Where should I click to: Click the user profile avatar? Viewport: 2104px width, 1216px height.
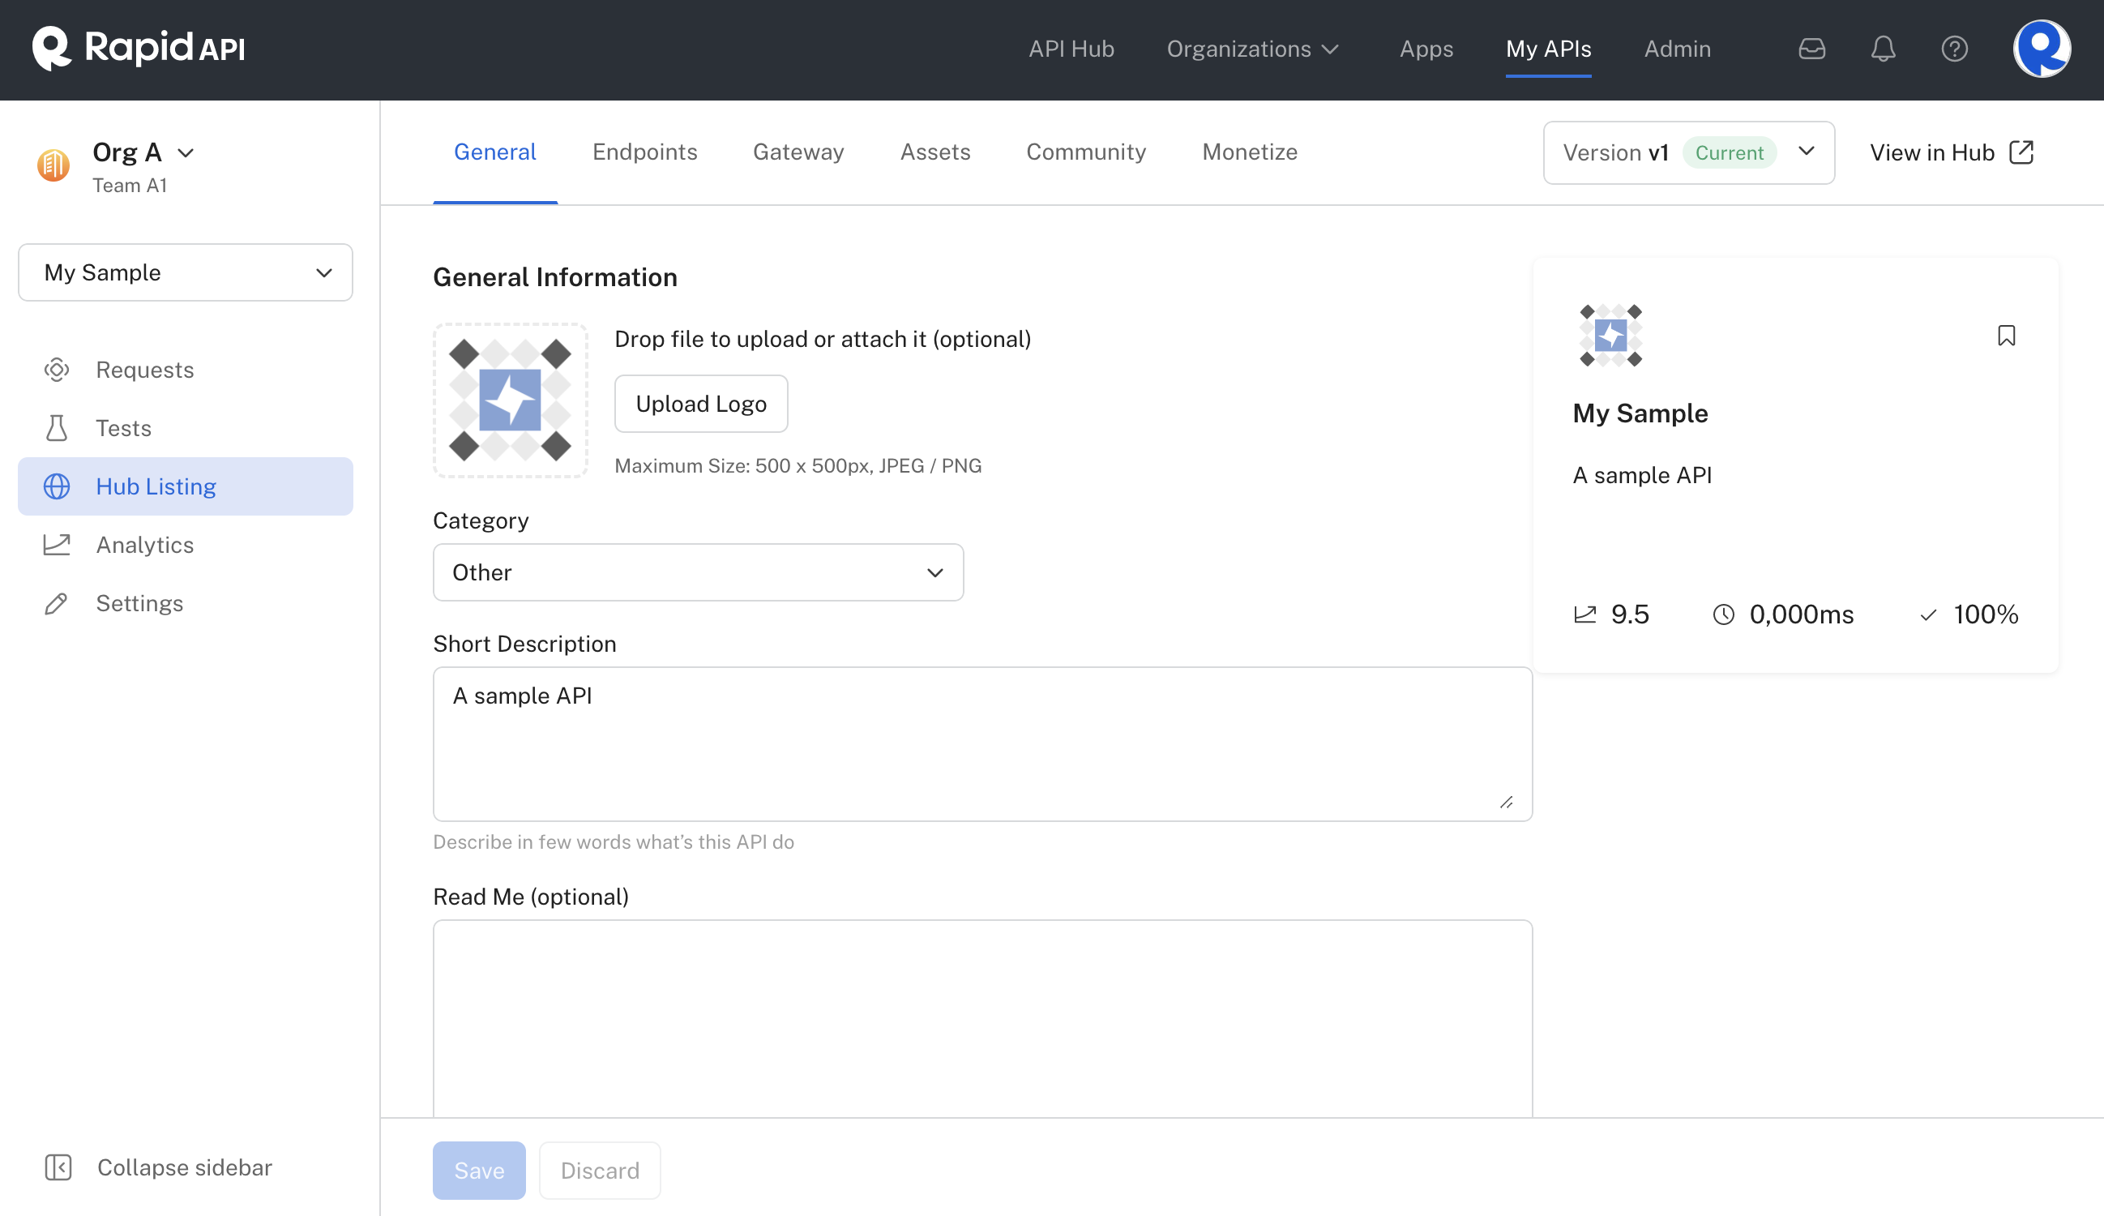point(2041,49)
